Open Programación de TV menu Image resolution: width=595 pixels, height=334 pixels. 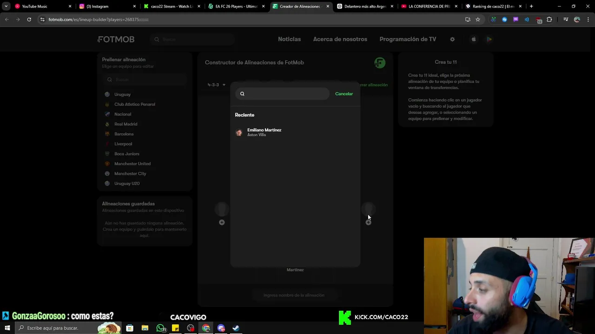408,39
